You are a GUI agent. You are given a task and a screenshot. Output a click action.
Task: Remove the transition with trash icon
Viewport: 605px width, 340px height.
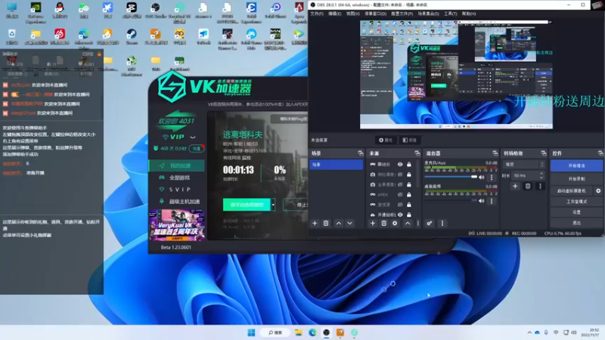click(528, 186)
